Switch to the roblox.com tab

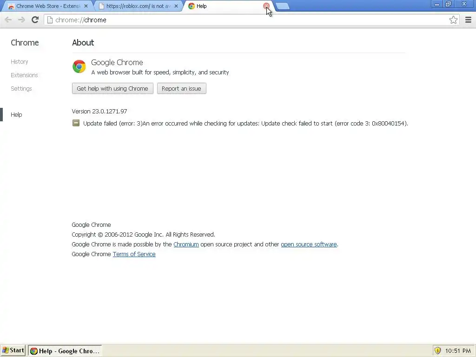pyautogui.click(x=138, y=6)
